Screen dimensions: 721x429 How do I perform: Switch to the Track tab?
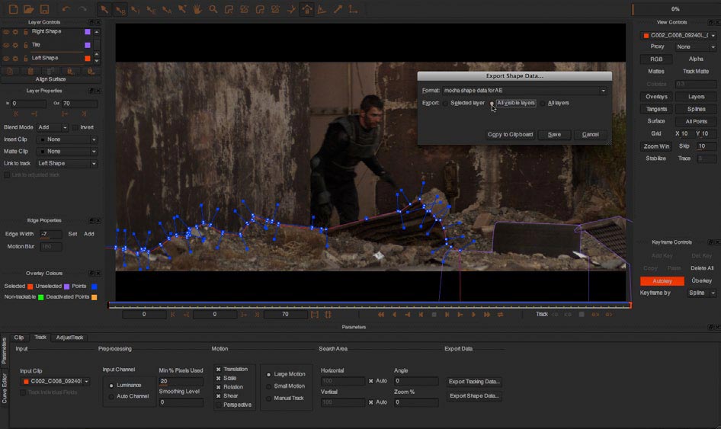[40, 337]
